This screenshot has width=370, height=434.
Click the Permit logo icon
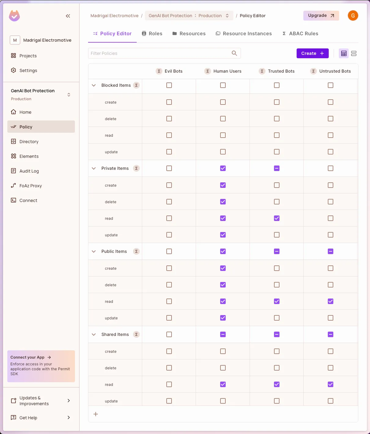pos(14,16)
